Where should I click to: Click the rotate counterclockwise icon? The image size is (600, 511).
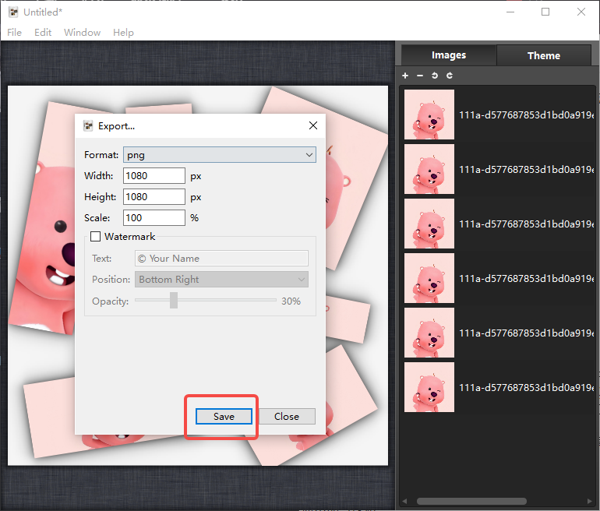pyautogui.click(x=435, y=76)
